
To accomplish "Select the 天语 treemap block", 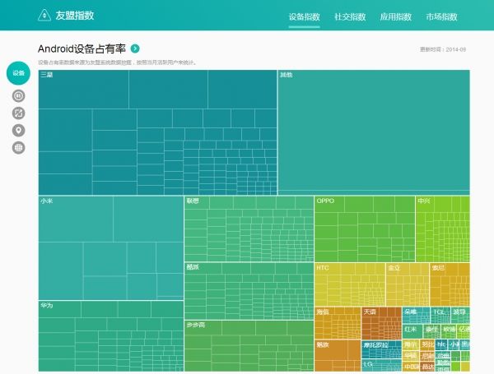I will [x=381, y=323].
